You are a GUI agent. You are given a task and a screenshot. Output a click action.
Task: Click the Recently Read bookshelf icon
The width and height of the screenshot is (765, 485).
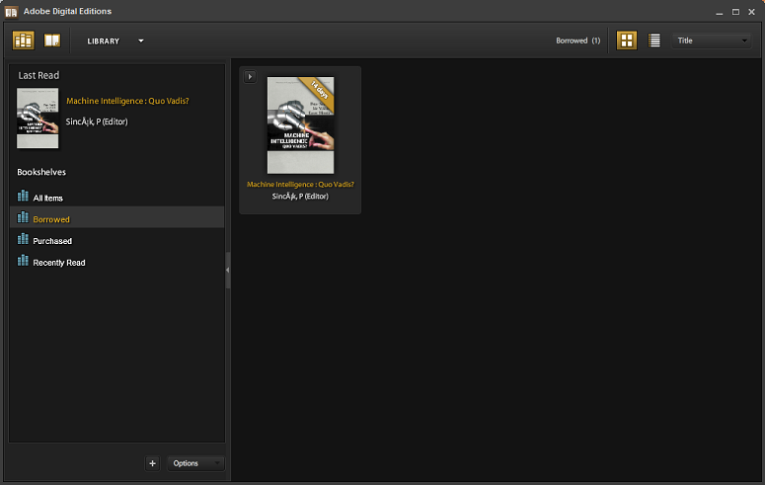point(23,261)
